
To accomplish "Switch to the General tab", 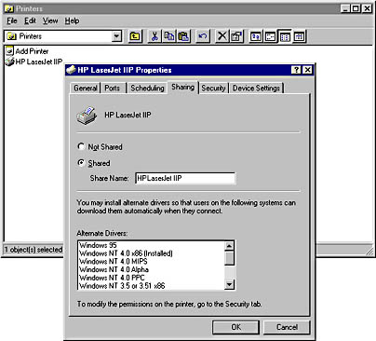I will tap(86, 89).
